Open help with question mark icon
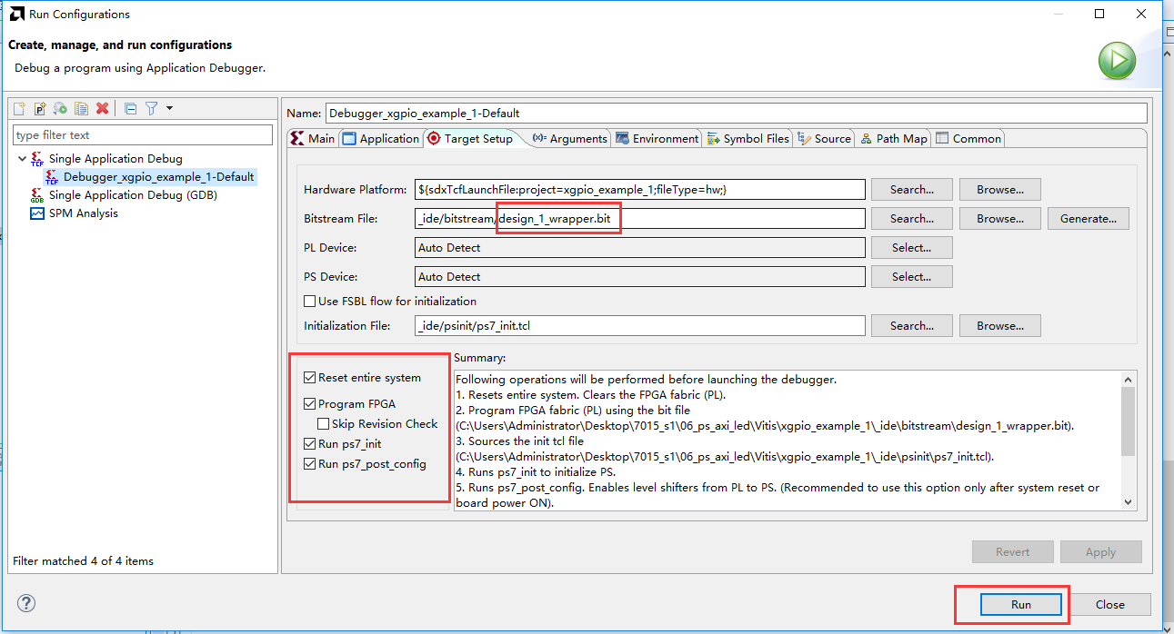Viewport: 1174px width, 634px height. coord(26,604)
